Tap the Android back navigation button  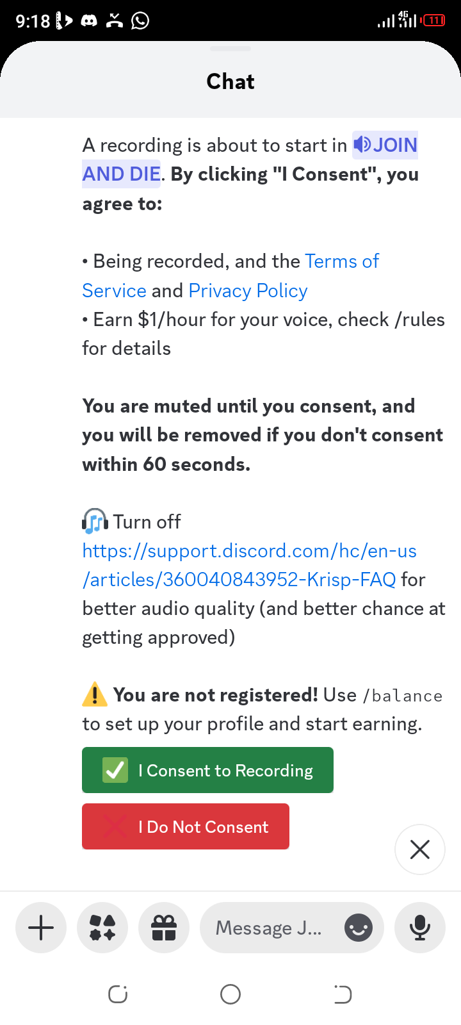343,994
